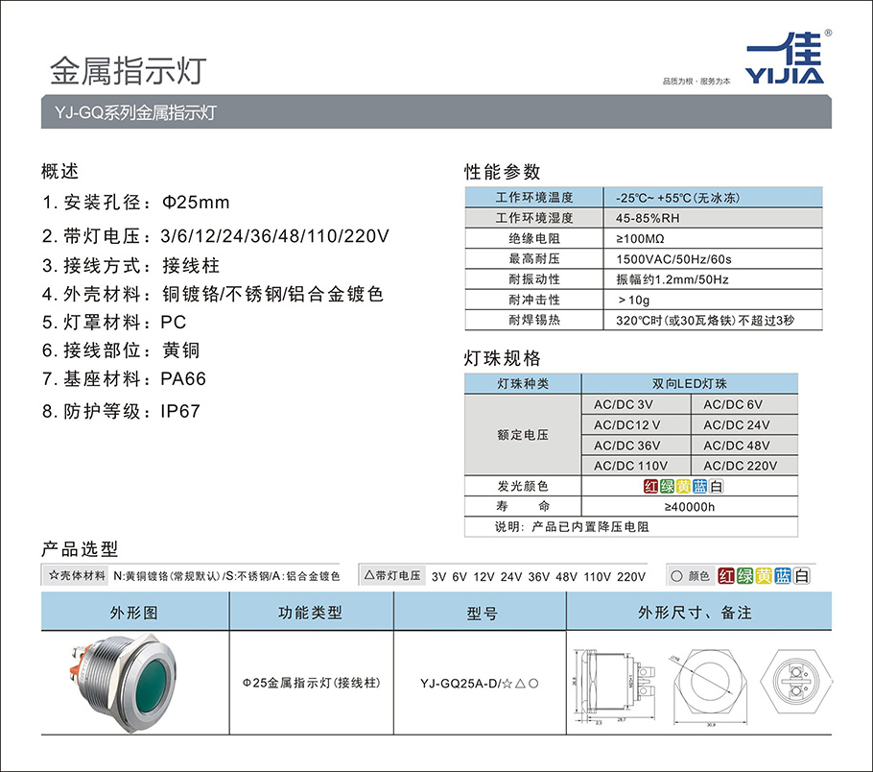Select yellow 黄 in the 颜色 selection legend
This screenshot has height=772, width=873.
point(764,576)
